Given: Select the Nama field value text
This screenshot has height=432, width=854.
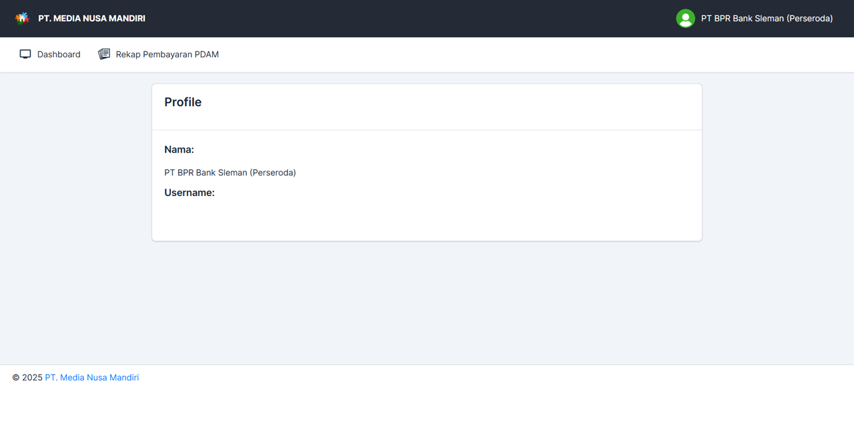Looking at the screenshot, I should pyautogui.click(x=230, y=172).
